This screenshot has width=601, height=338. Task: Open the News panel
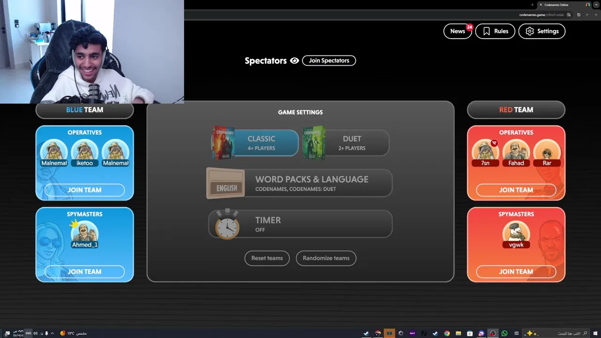pyautogui.click(x=457, y=31)
